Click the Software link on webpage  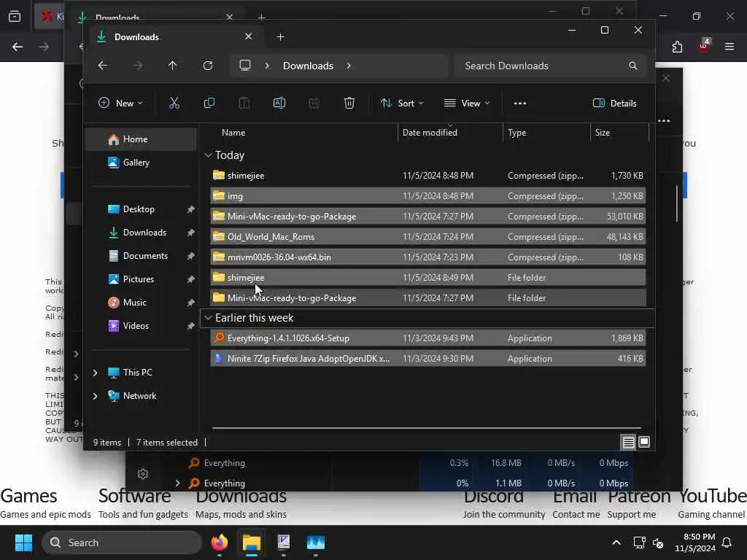click(x=134, y=496)
